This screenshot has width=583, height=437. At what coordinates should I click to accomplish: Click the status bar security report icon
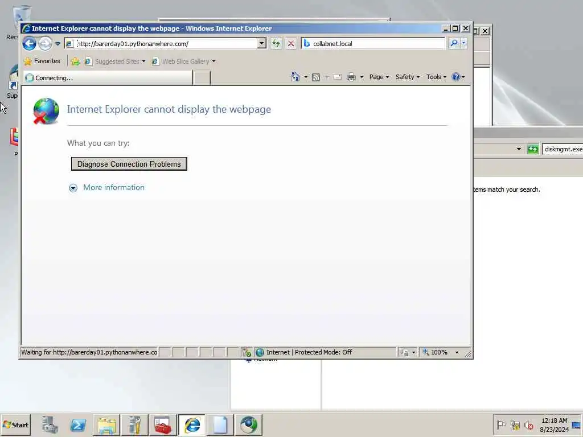click(246, 352)
